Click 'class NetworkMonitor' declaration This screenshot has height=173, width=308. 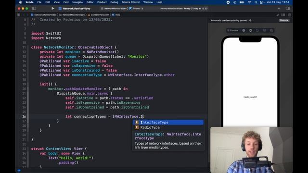[52, 47]
